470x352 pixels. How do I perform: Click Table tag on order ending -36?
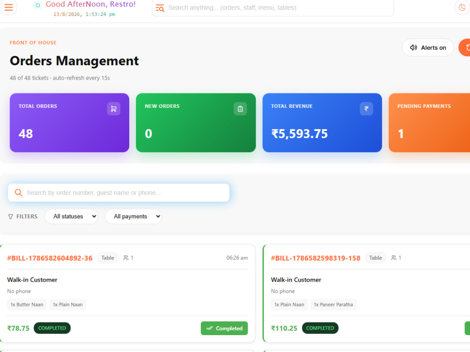[108, 258]
